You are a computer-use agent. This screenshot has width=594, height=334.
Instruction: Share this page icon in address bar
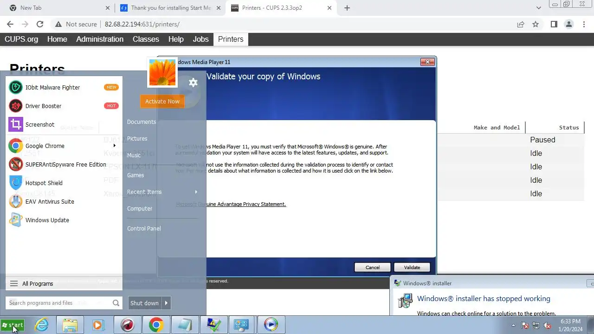[x=521, y=24]
